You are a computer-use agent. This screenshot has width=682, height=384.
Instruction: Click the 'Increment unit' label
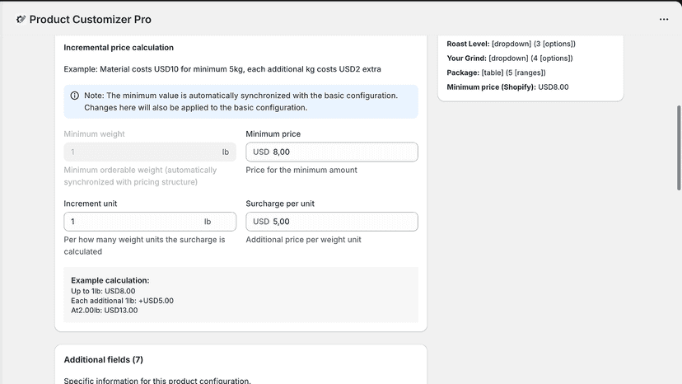[91, 204]
